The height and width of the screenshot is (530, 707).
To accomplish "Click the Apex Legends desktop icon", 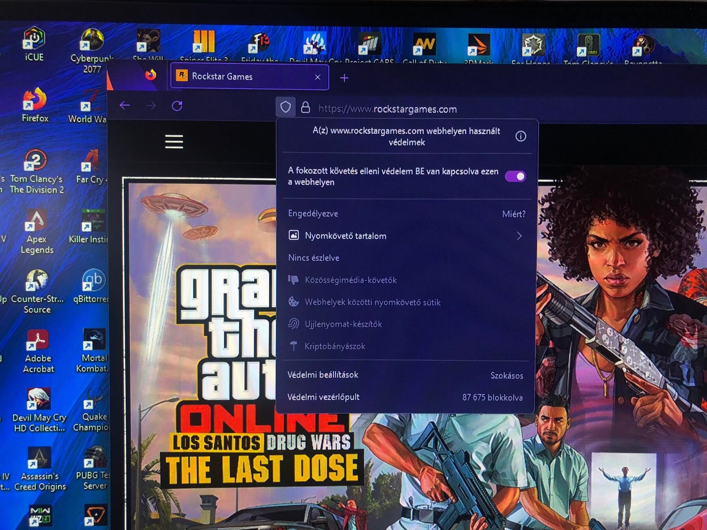I will pos(37,232).
